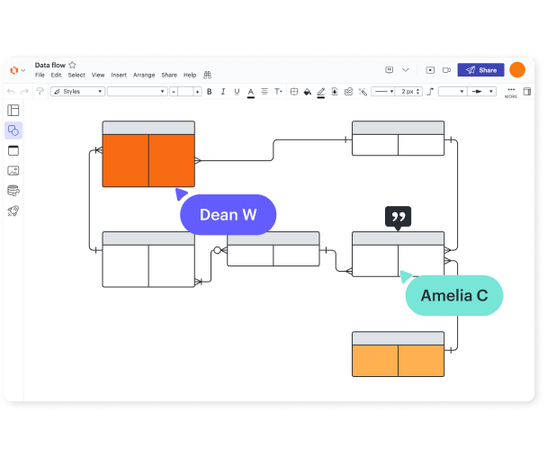The width and height of the screenshot is (547, 458).
Task: Click the fill color paint bucket
Action: pos(307,92)
